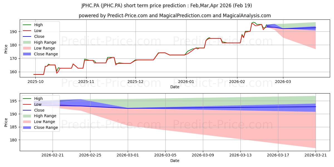This screenshot has width=334, height=167.
Task: Click the Close legend entry in bottom chart
Action: click(x=33, y=110)
